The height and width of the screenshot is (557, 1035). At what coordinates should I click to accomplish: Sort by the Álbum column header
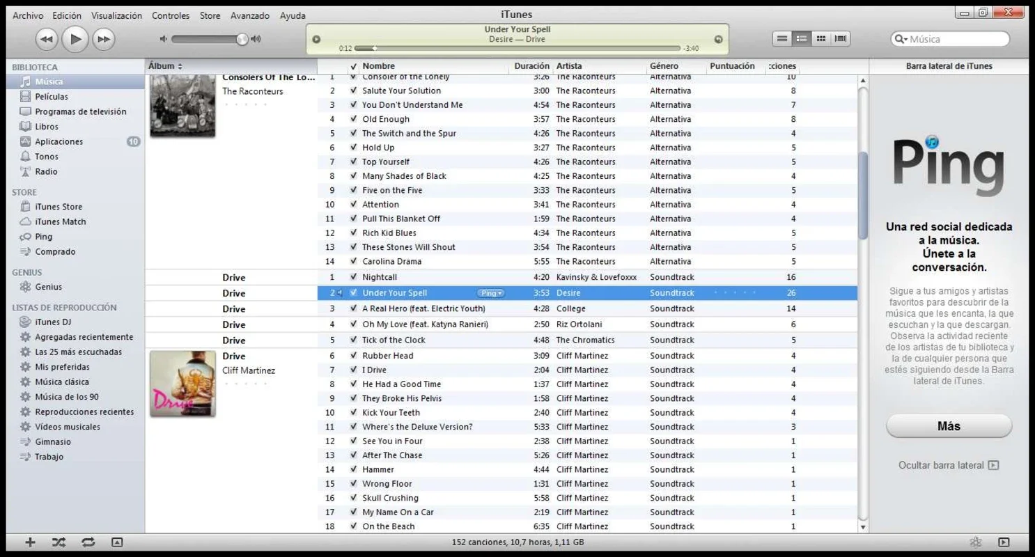point(231,66)
